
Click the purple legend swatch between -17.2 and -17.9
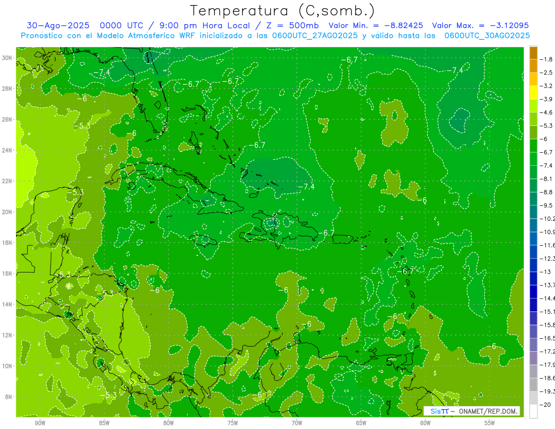(x=533, y=358)
